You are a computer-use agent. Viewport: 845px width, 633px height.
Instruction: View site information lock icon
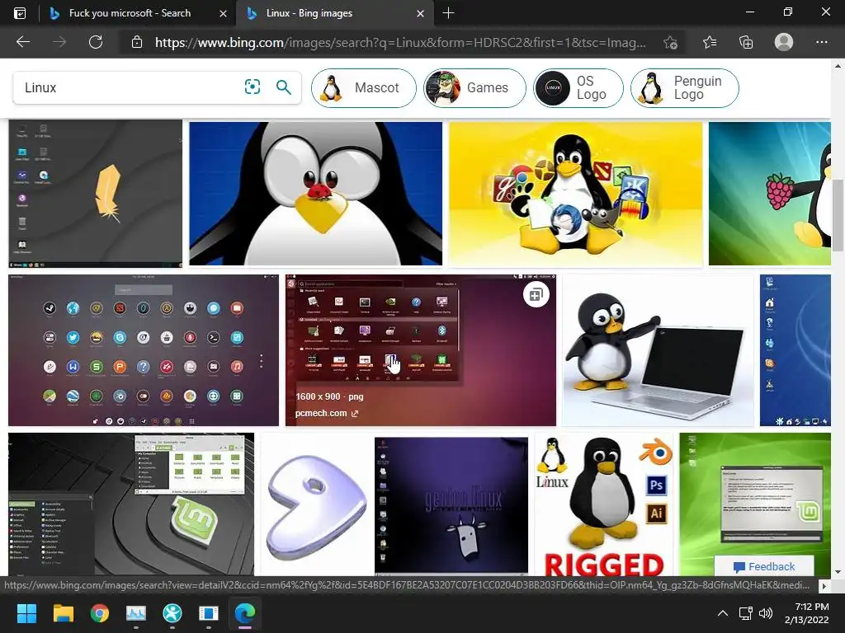click(137, 42)
